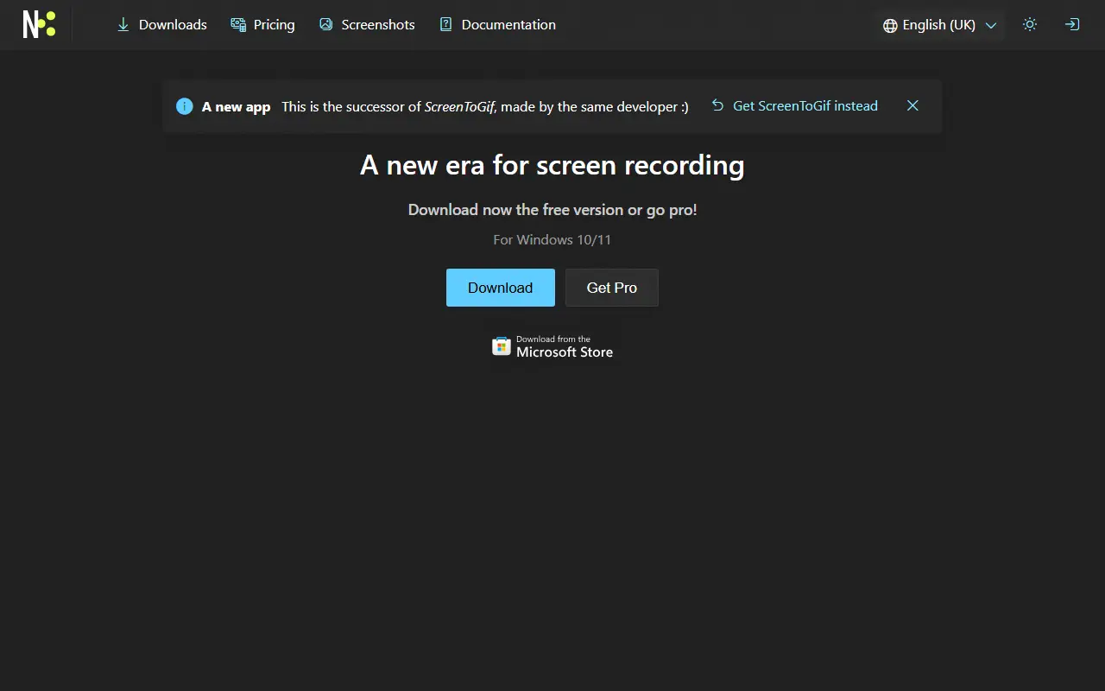Click the text 'For Windows 10/11'
1105x691 pixels.
coord(552,239)
